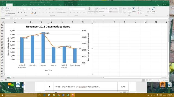
Task: Open the Name Box dropdown
Action: tap(9, 19)
